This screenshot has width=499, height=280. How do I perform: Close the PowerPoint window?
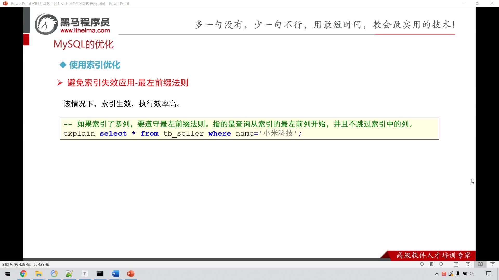(492, 3)
